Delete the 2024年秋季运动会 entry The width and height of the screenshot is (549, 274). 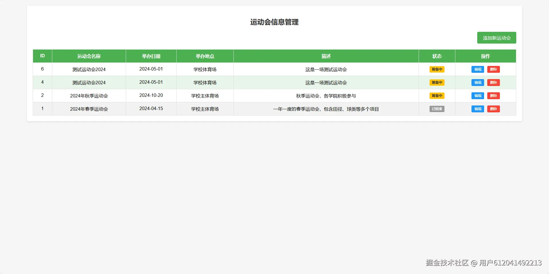(493, 96)
